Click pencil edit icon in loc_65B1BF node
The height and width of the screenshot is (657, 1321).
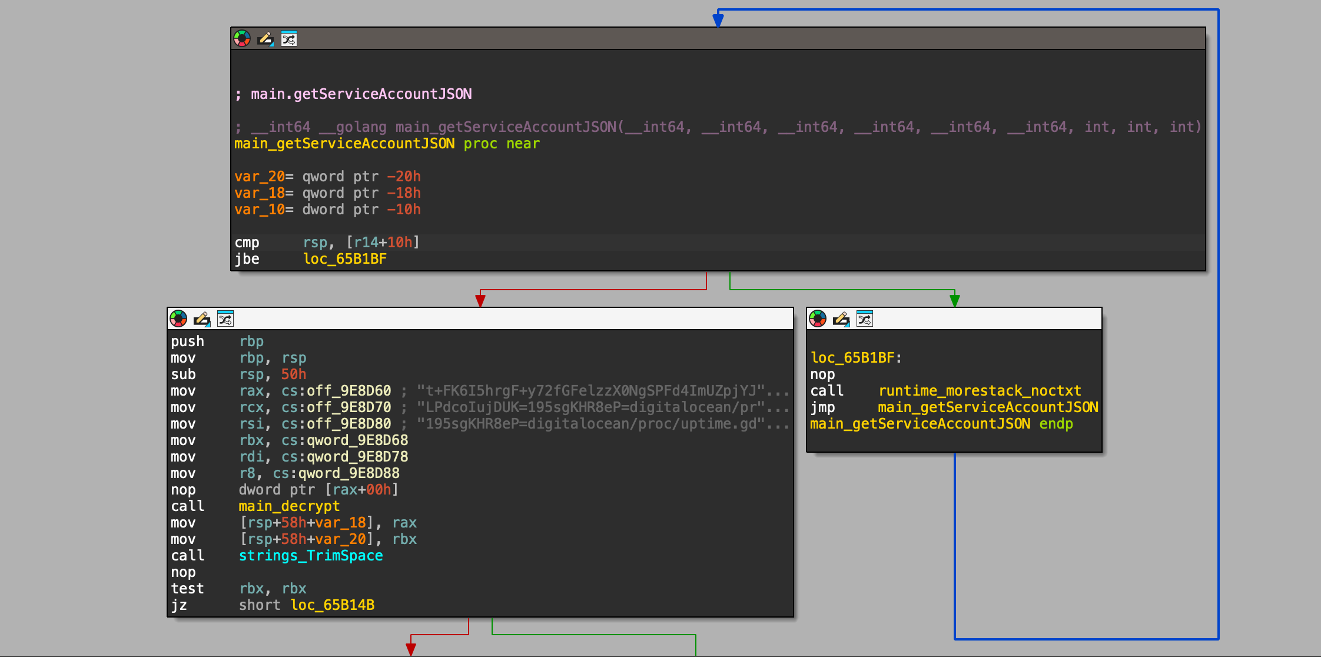(x=841, y=319)
